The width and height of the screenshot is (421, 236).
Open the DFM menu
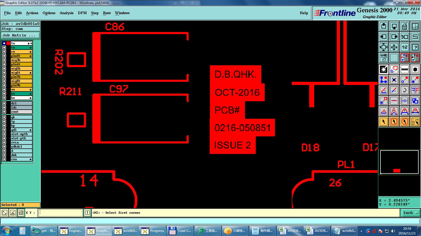[x=82, y=13]
